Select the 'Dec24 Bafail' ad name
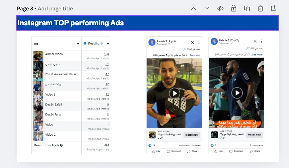Image resolution: width=289 pixels, height=168 pixels. click(x=54, y=104)
